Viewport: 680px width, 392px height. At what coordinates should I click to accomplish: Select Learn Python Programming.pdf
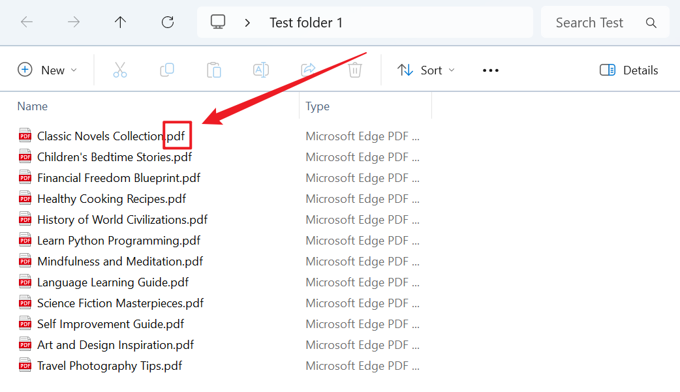[119, 240]
